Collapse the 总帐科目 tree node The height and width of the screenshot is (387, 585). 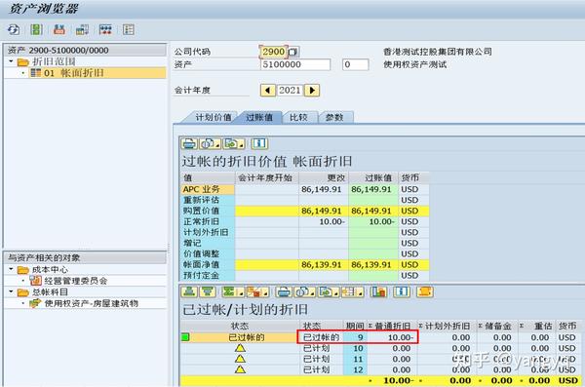(11, 291)
